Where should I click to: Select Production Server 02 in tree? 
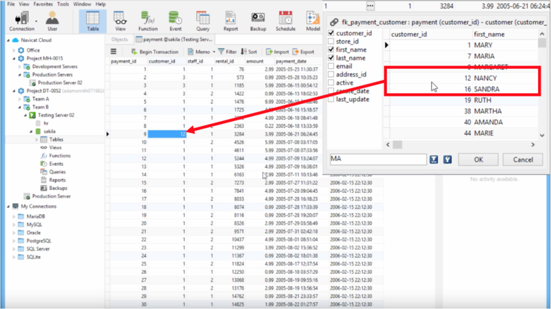point(60,83)
